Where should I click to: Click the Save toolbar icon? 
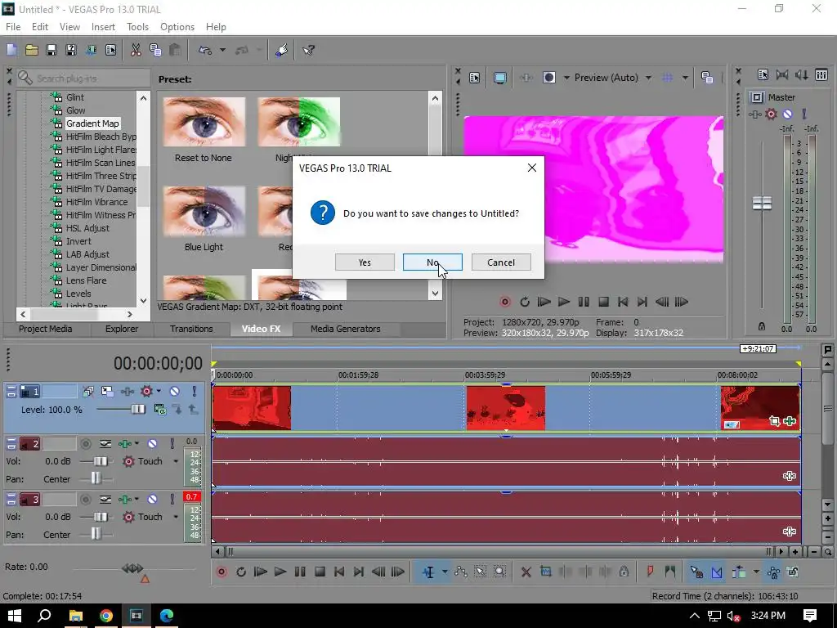51,50
